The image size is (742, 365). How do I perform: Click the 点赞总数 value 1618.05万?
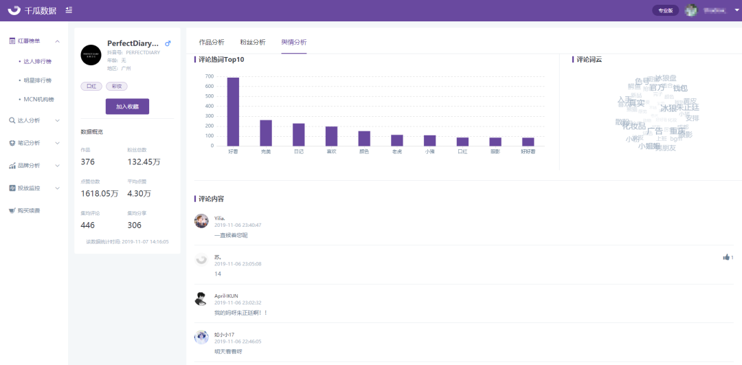[x=100, y=193]
